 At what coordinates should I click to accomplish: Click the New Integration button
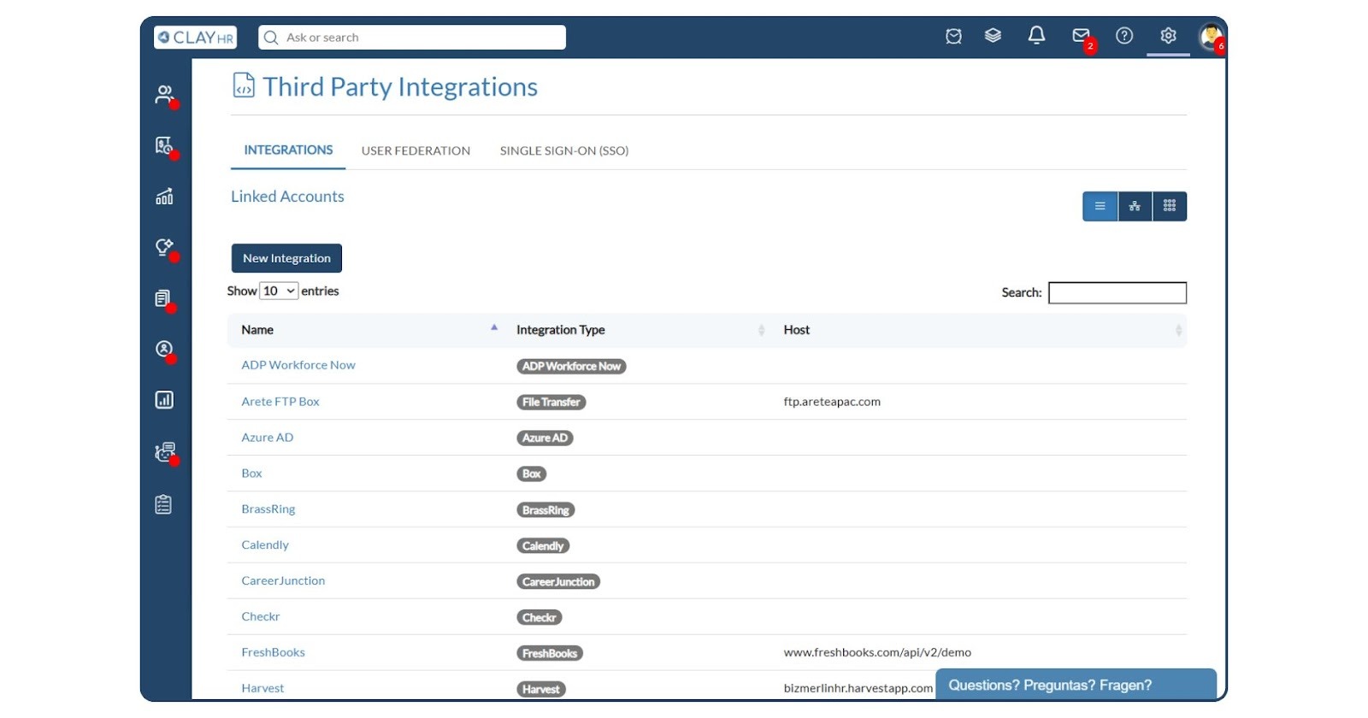coord(286,258)
